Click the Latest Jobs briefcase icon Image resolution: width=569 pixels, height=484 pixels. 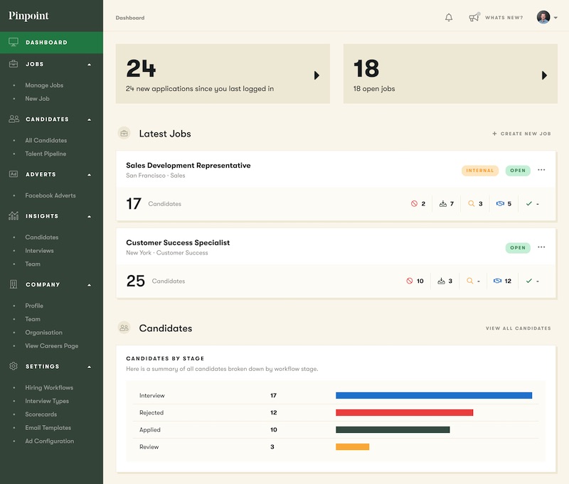(x=124, y=133)
